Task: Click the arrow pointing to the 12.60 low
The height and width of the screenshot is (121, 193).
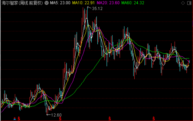Action: (49, 114)
